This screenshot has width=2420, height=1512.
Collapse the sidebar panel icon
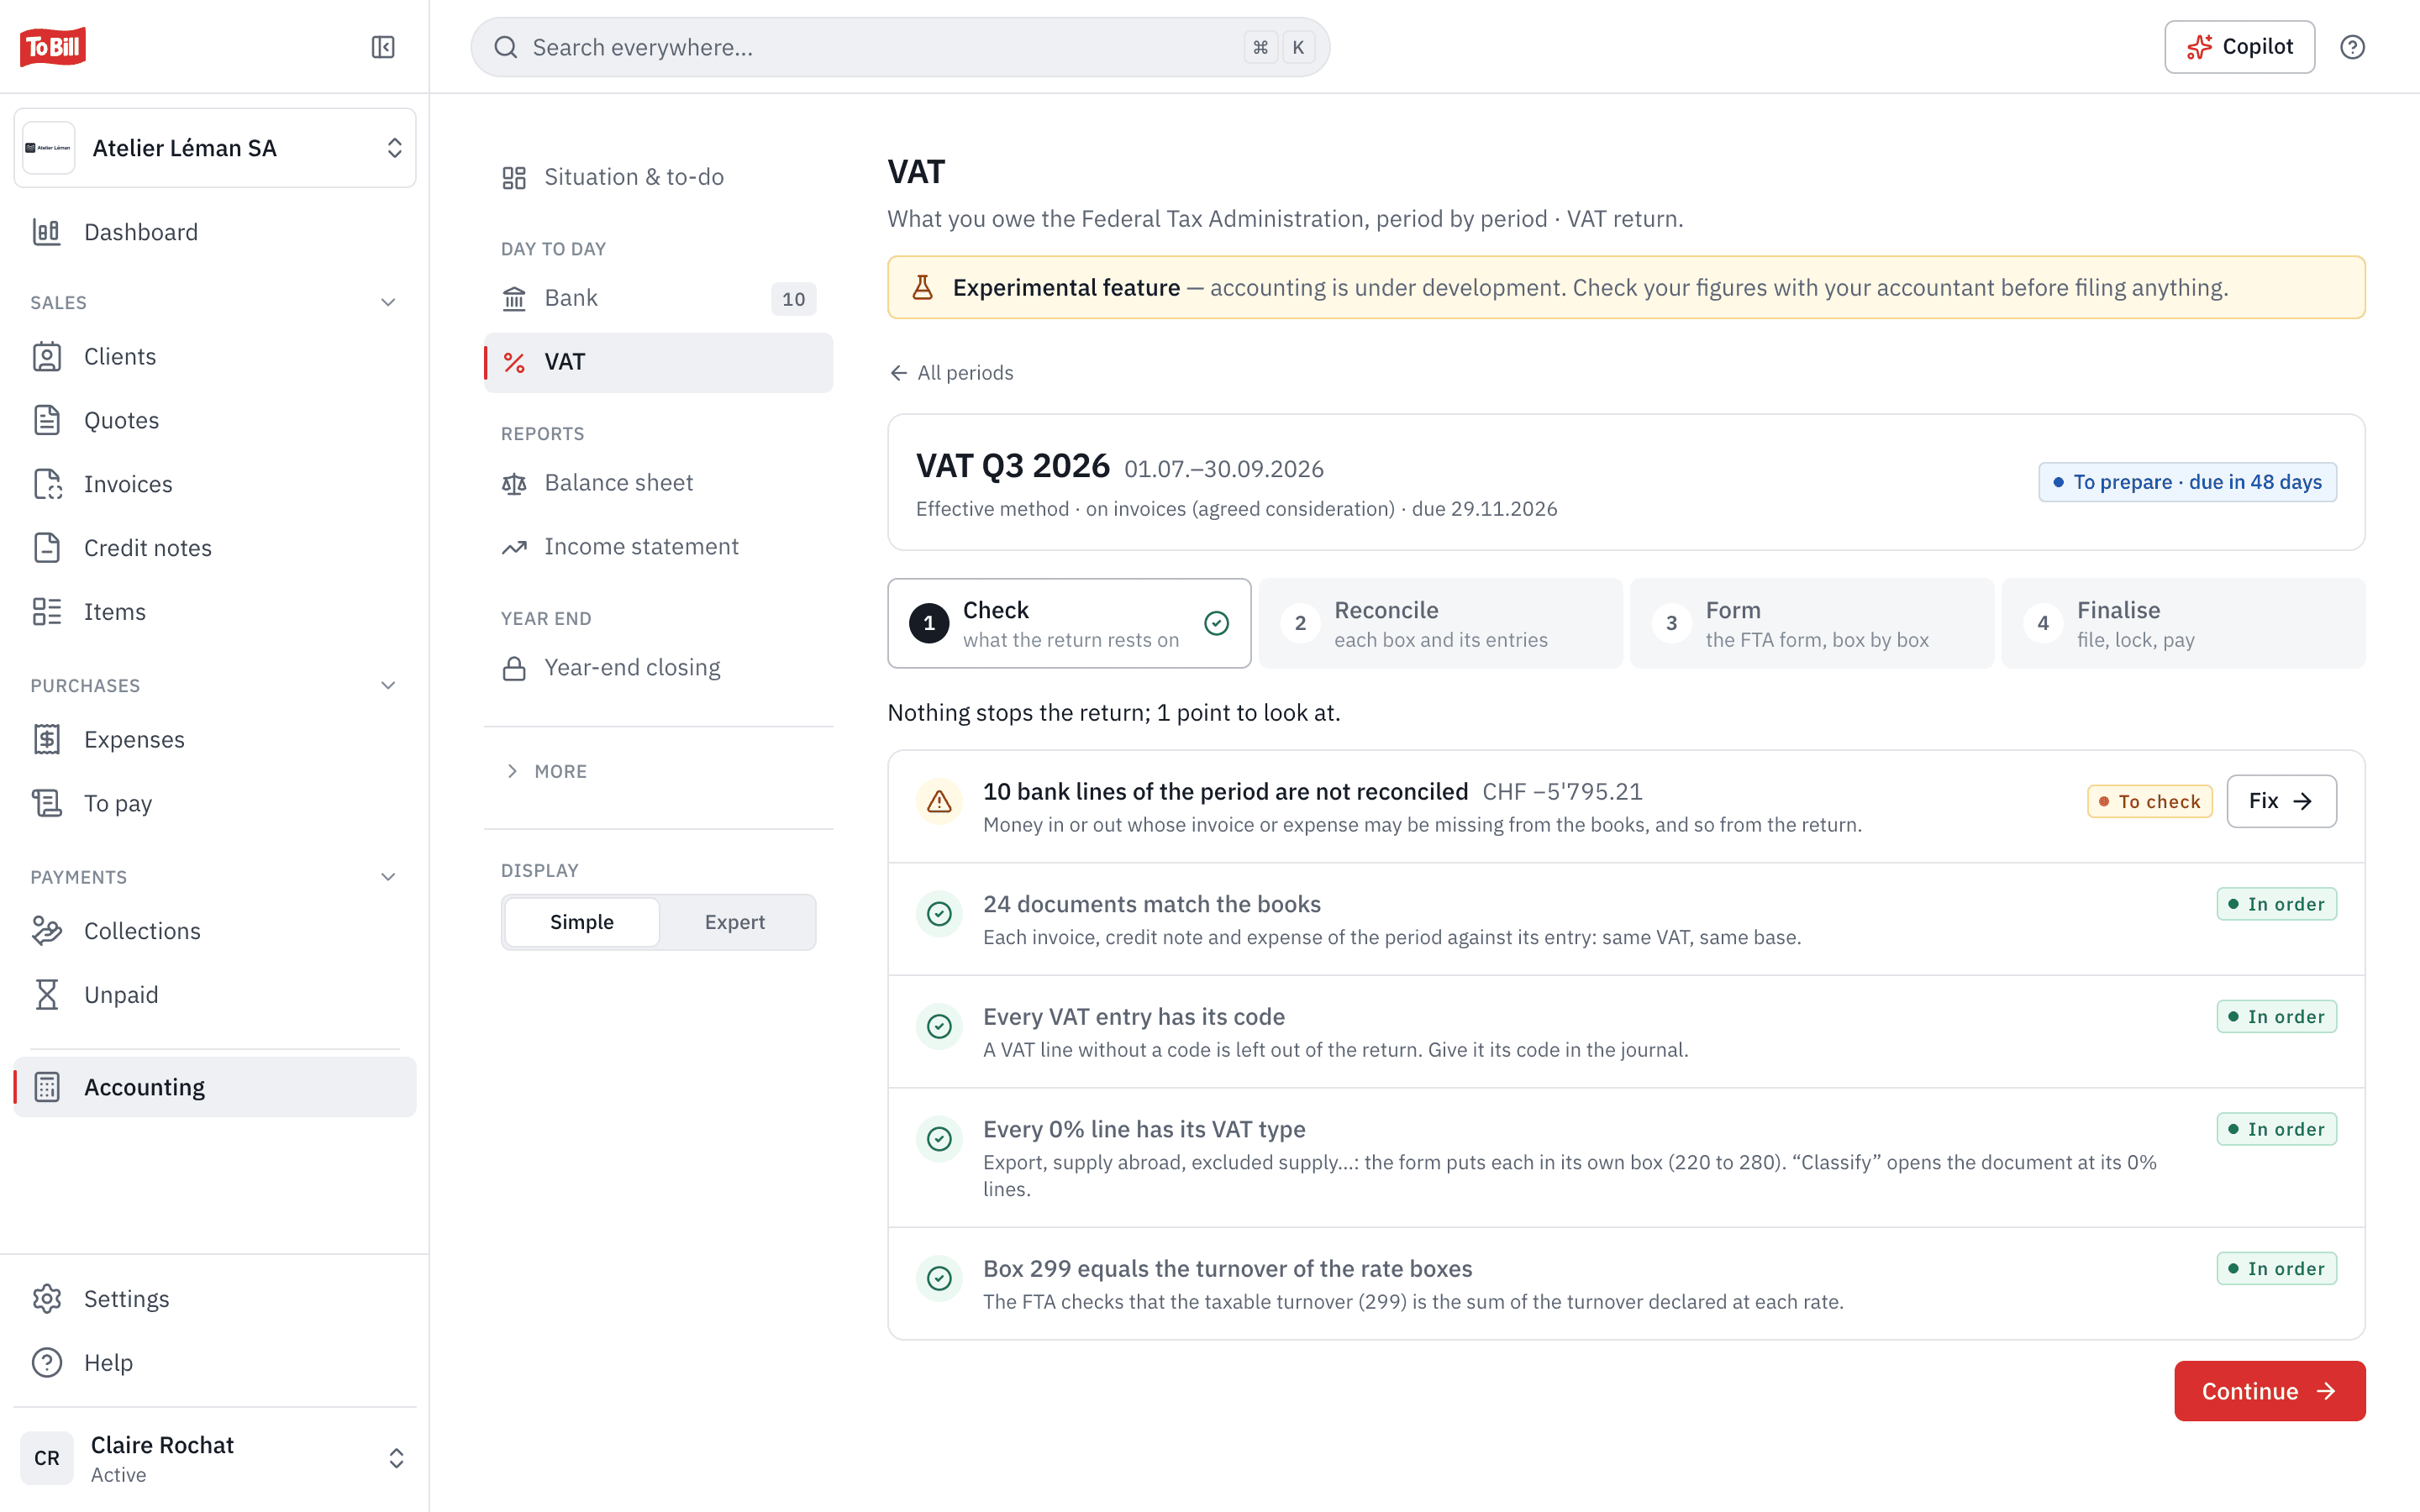pyautogui.click(x=383, y=47)
